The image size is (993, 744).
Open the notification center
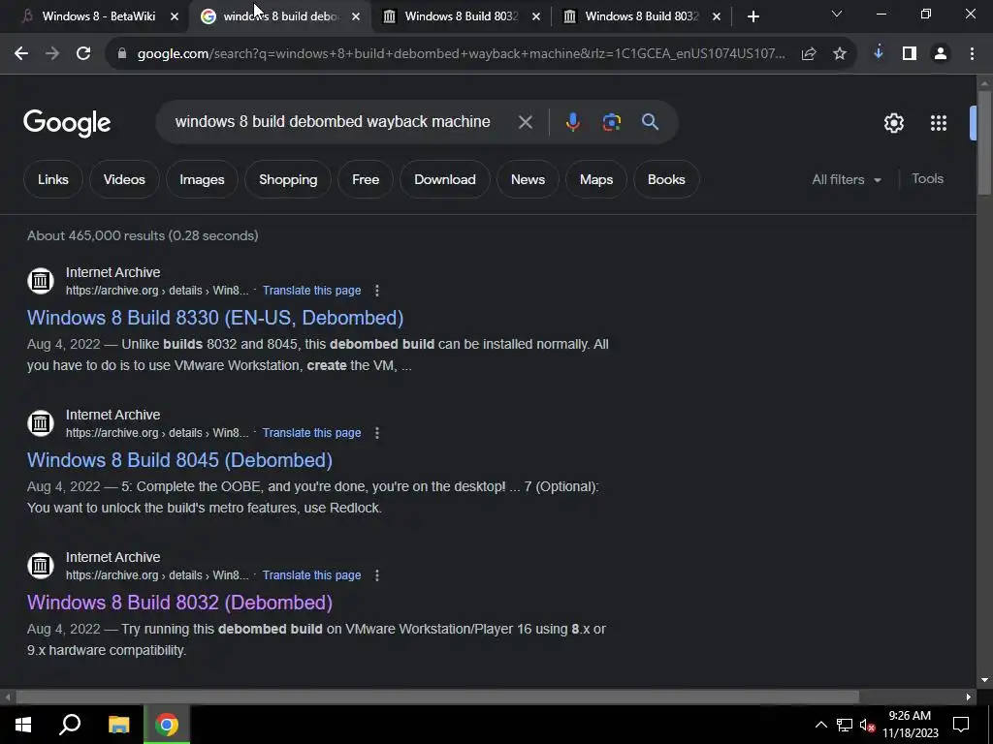click(961, 725)
